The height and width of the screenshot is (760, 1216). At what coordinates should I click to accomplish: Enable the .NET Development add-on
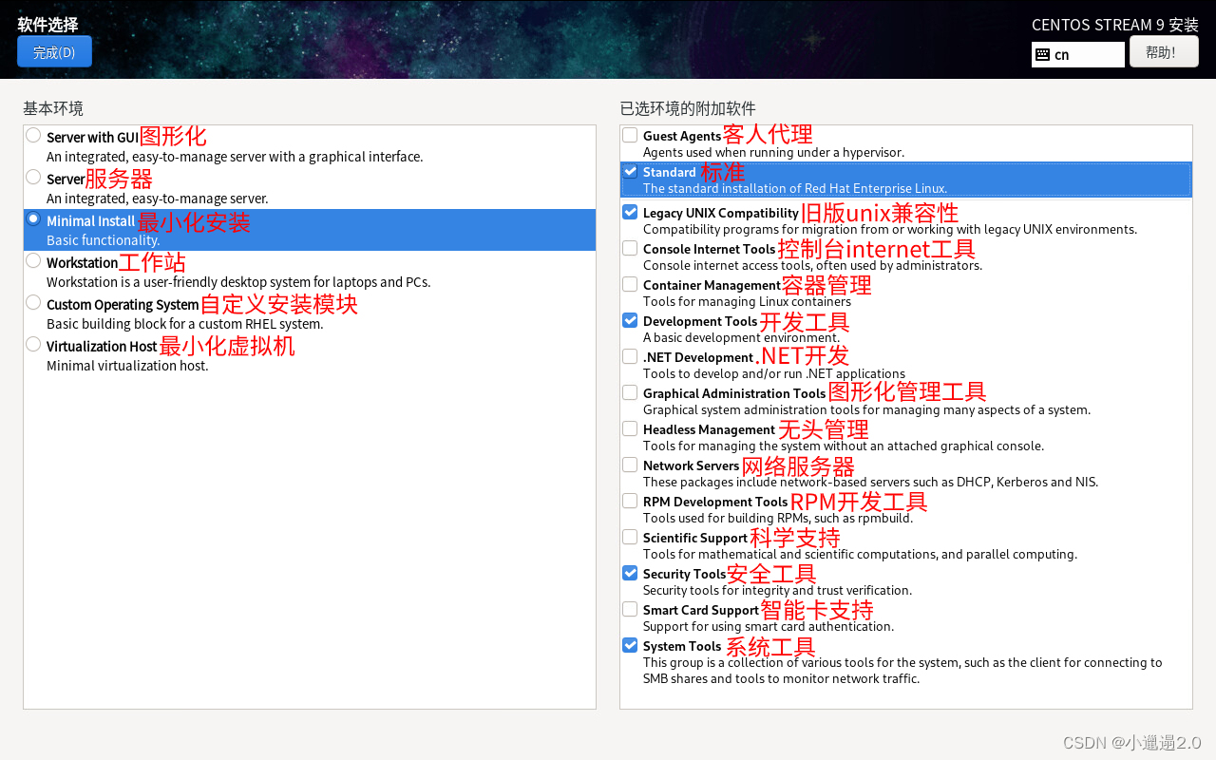click(629, 355)
